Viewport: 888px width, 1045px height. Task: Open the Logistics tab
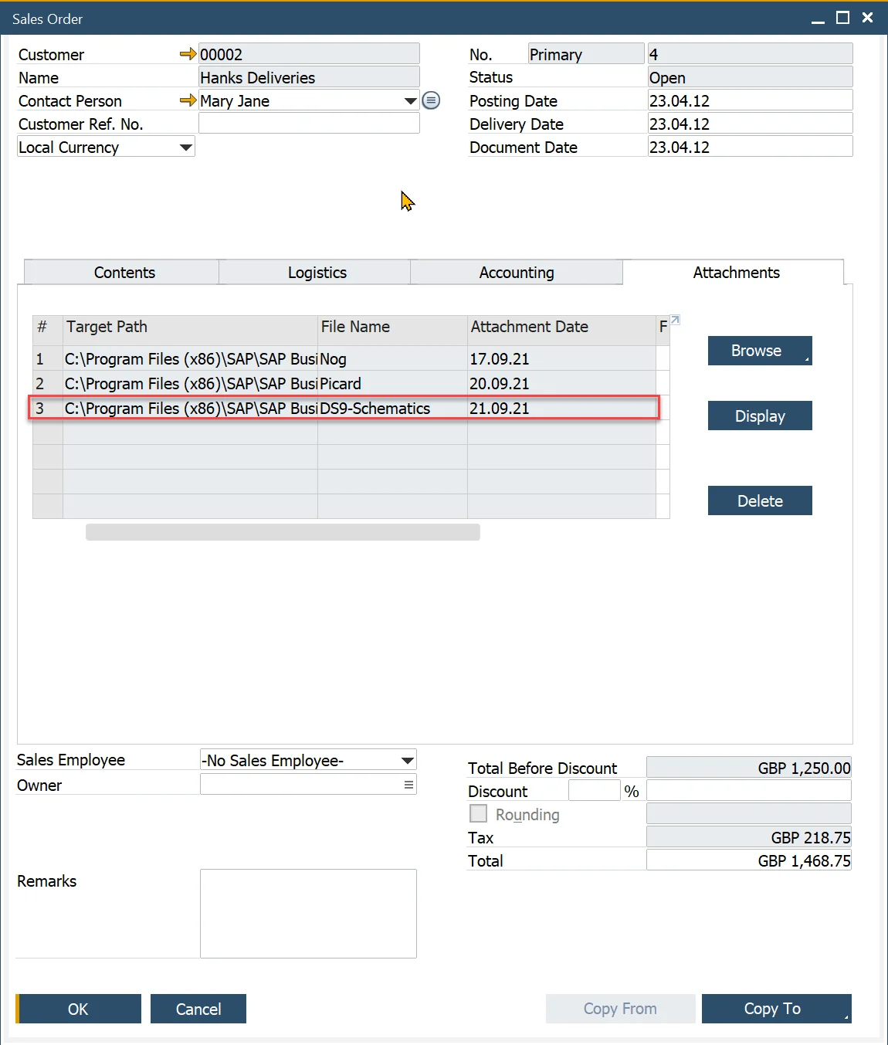point(317,273)
